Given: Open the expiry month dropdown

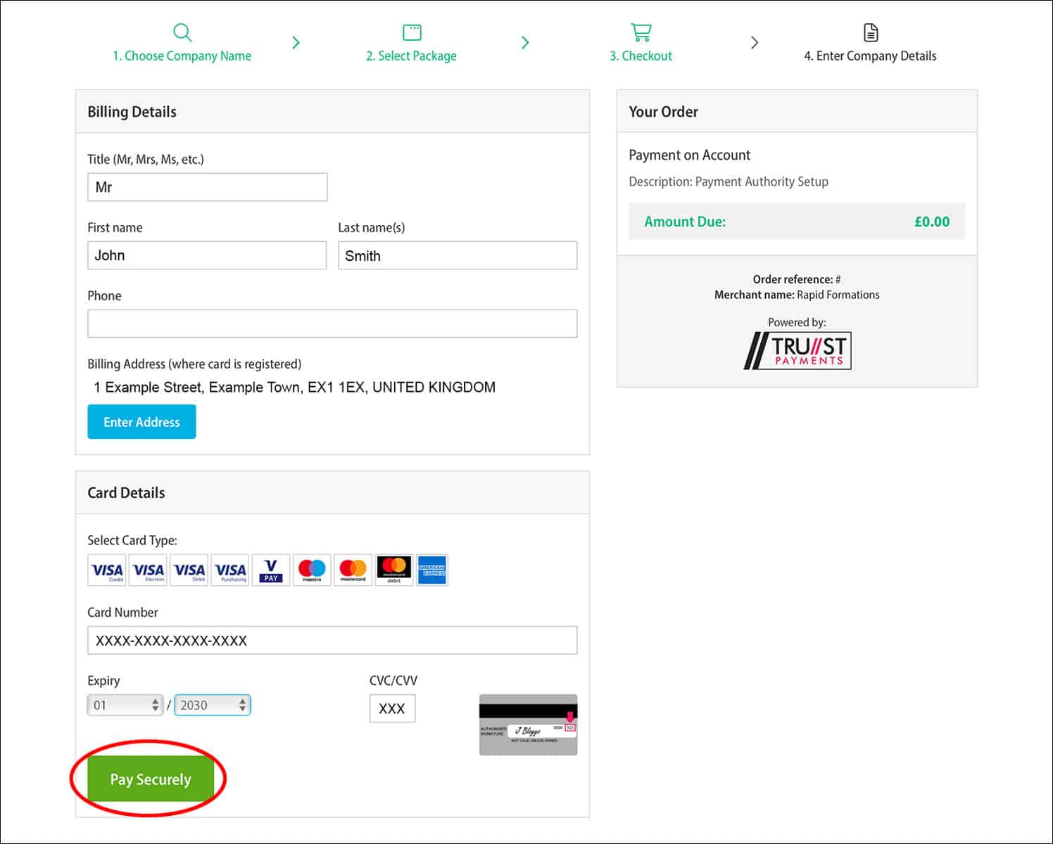Looking at the screenshot, I should pyautogui.click(x=125, y=705).
